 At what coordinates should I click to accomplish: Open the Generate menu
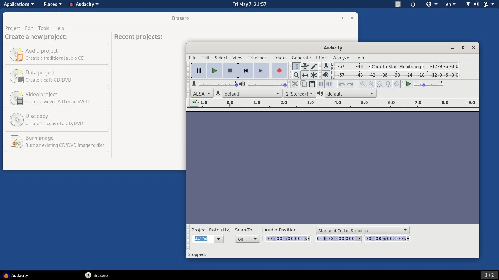301,58
